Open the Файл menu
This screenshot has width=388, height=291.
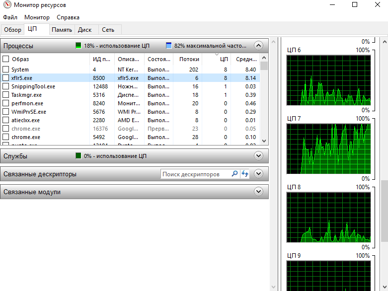coord(10,17)
